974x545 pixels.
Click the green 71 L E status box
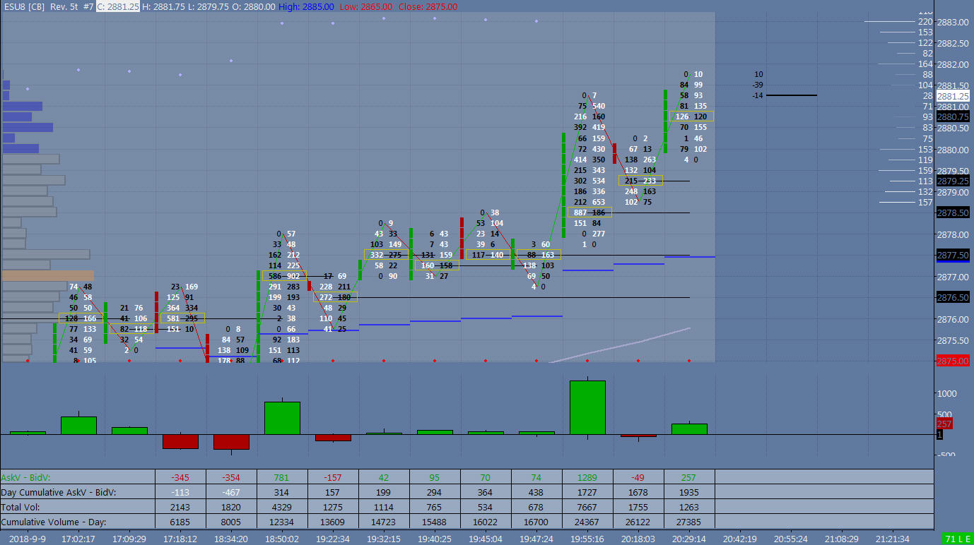point(958,539)
